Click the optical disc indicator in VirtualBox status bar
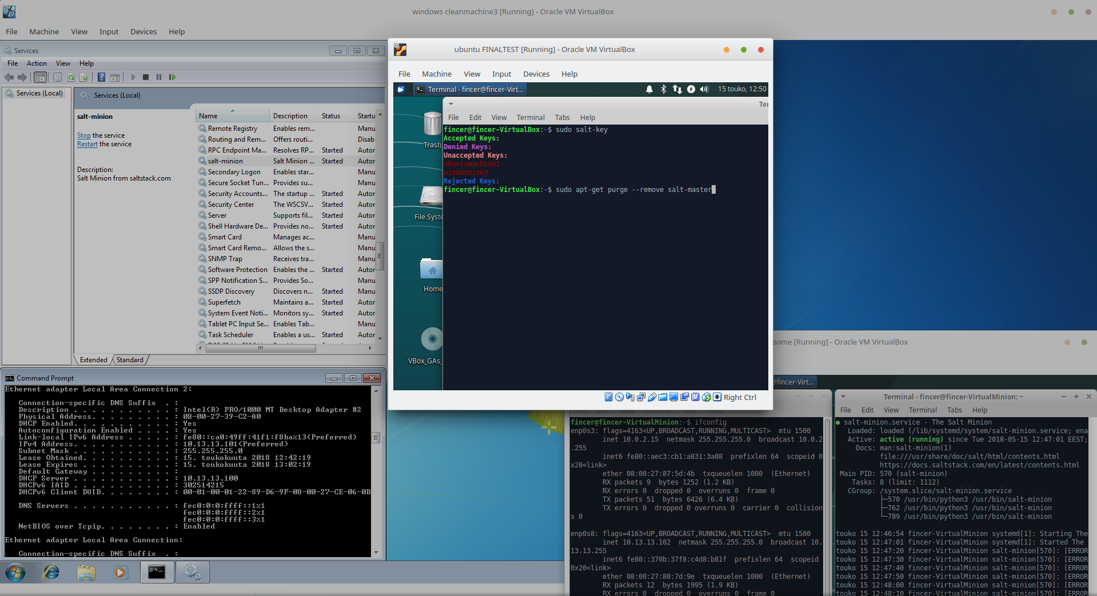Screen dimensions: 1097x596 (x=620, y=397)
